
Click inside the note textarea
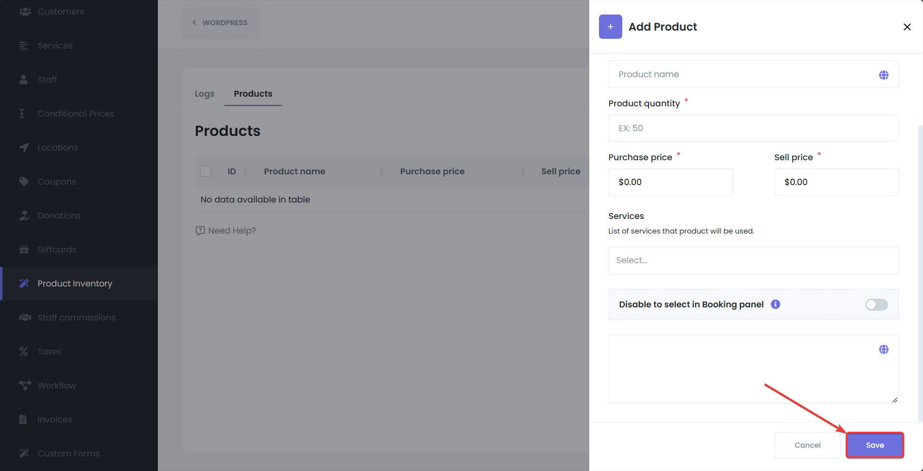[x=753, y=369]
